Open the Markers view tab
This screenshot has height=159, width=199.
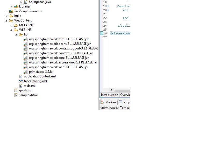(109, 102)
